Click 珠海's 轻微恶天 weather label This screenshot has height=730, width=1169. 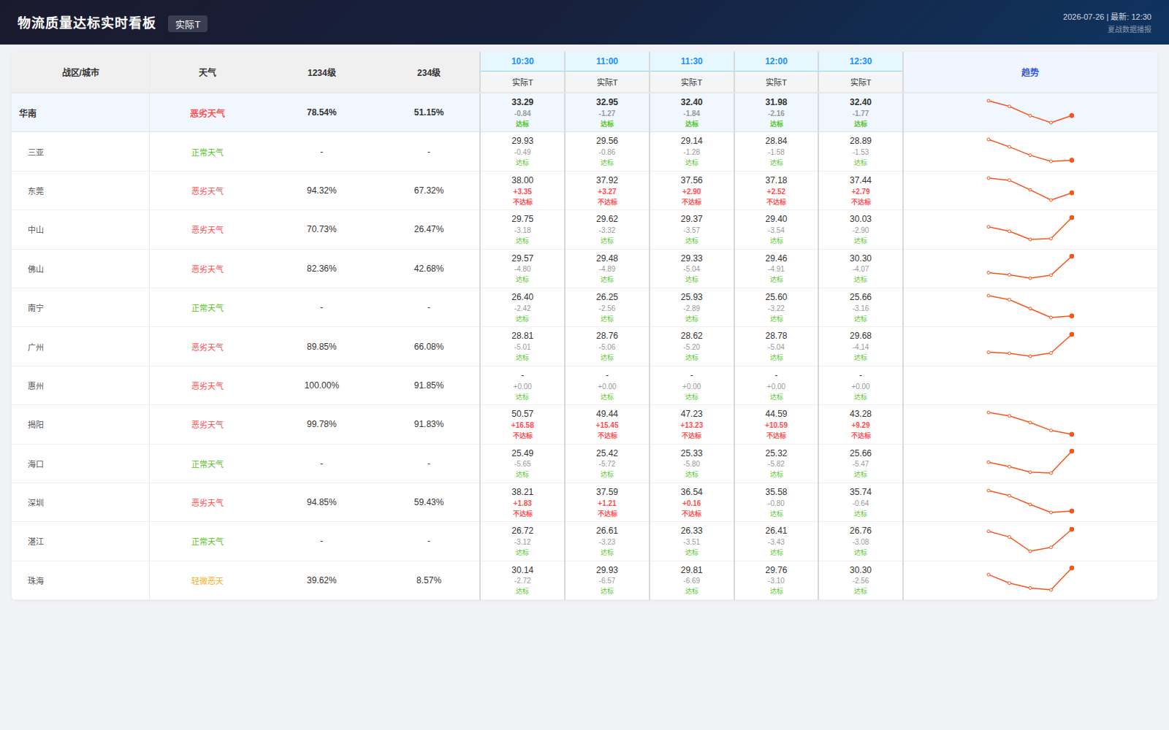(207, 580)
